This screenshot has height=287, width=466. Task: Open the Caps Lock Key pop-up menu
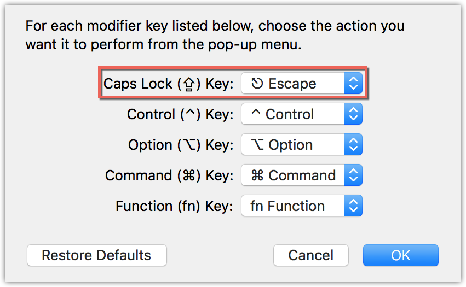[302, 84]
